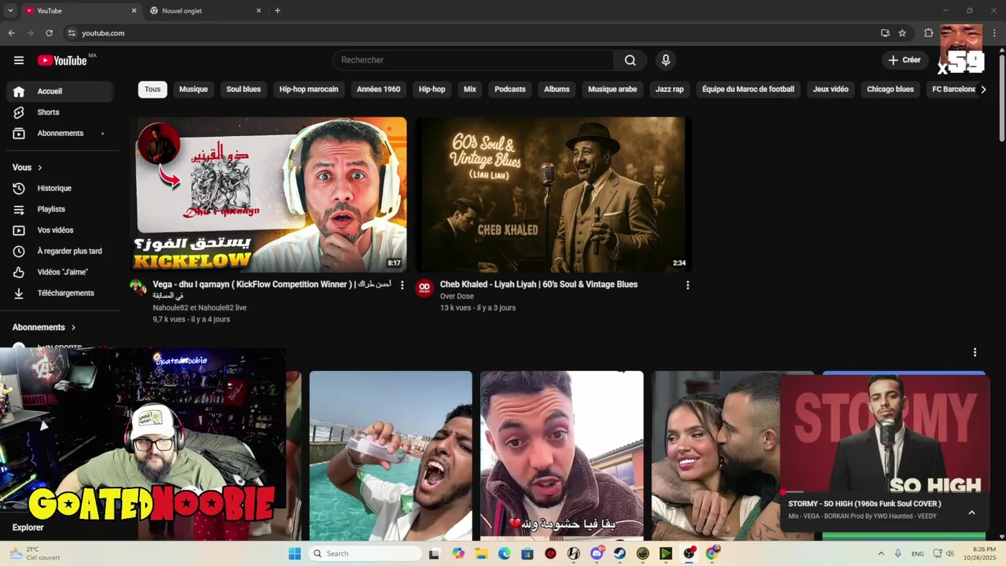Select the Hip-hop marocain chip

[309, 90]
